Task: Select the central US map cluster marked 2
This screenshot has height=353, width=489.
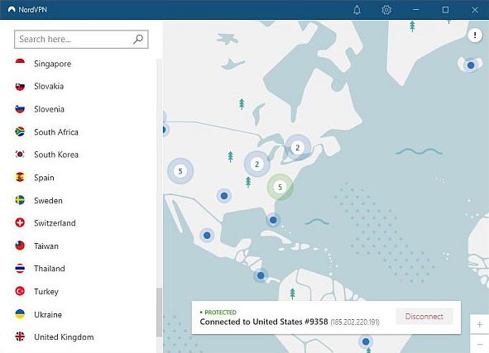Action: (257, 164)
